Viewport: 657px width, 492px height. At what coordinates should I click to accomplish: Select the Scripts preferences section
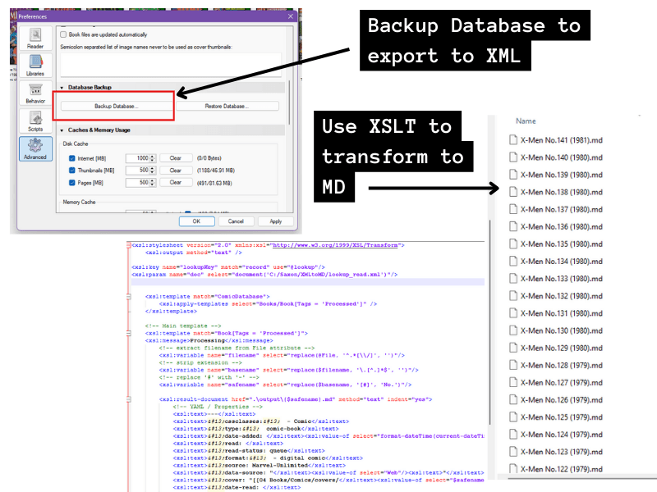click(35, 122)
